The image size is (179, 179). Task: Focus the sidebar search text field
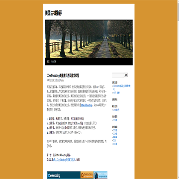pyautogui.click(x=118, y=75)
